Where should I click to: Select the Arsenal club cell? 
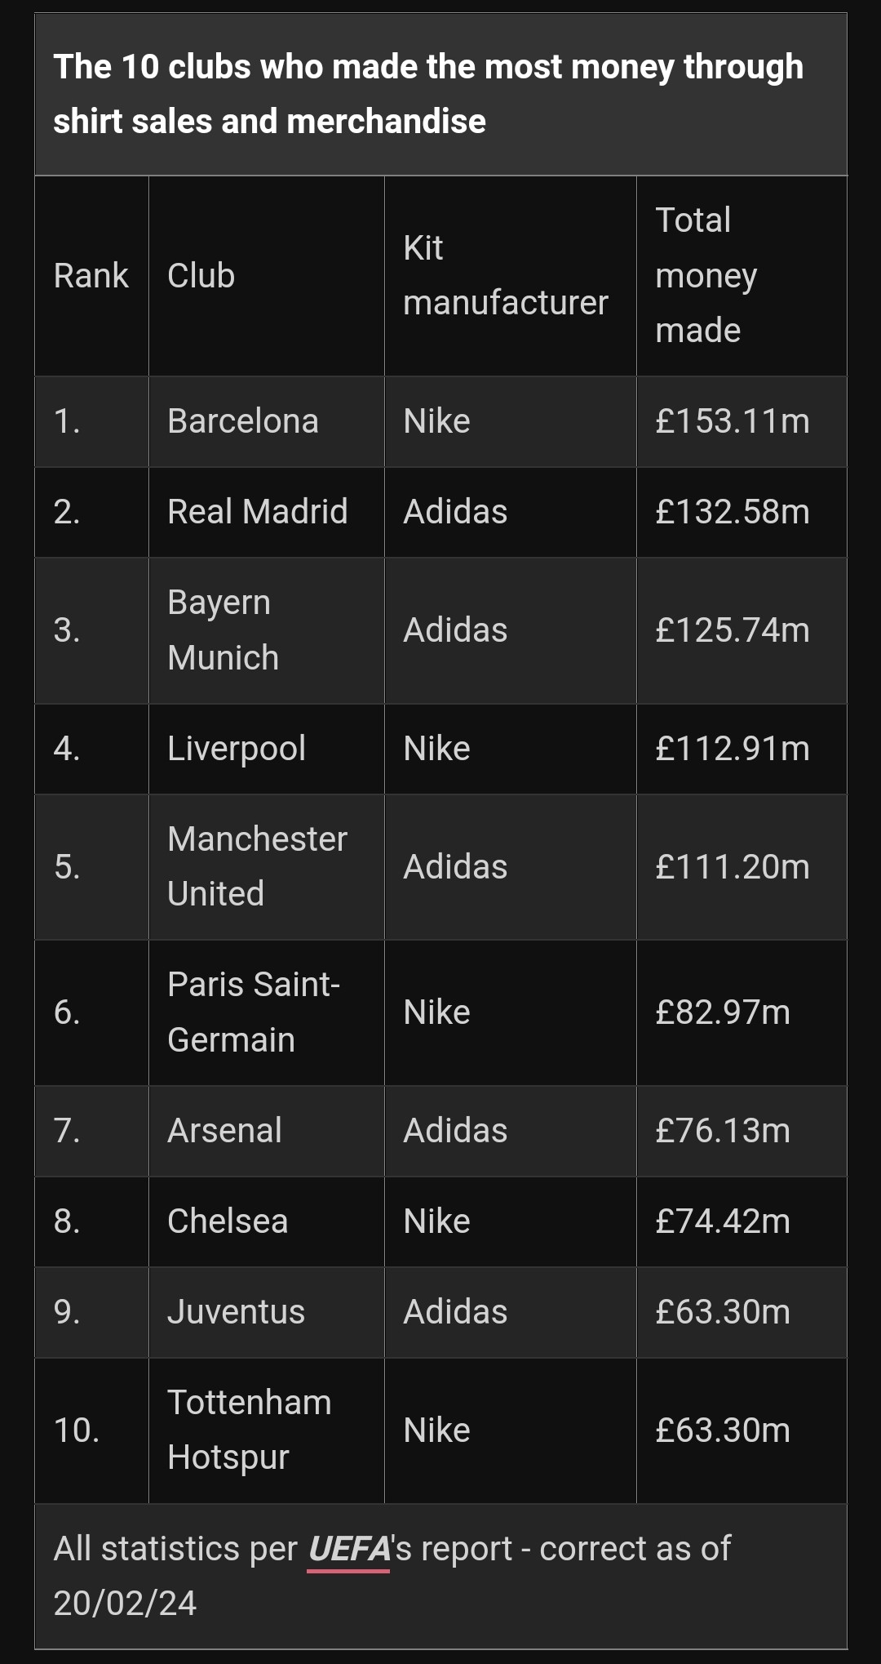(267, 1131)
